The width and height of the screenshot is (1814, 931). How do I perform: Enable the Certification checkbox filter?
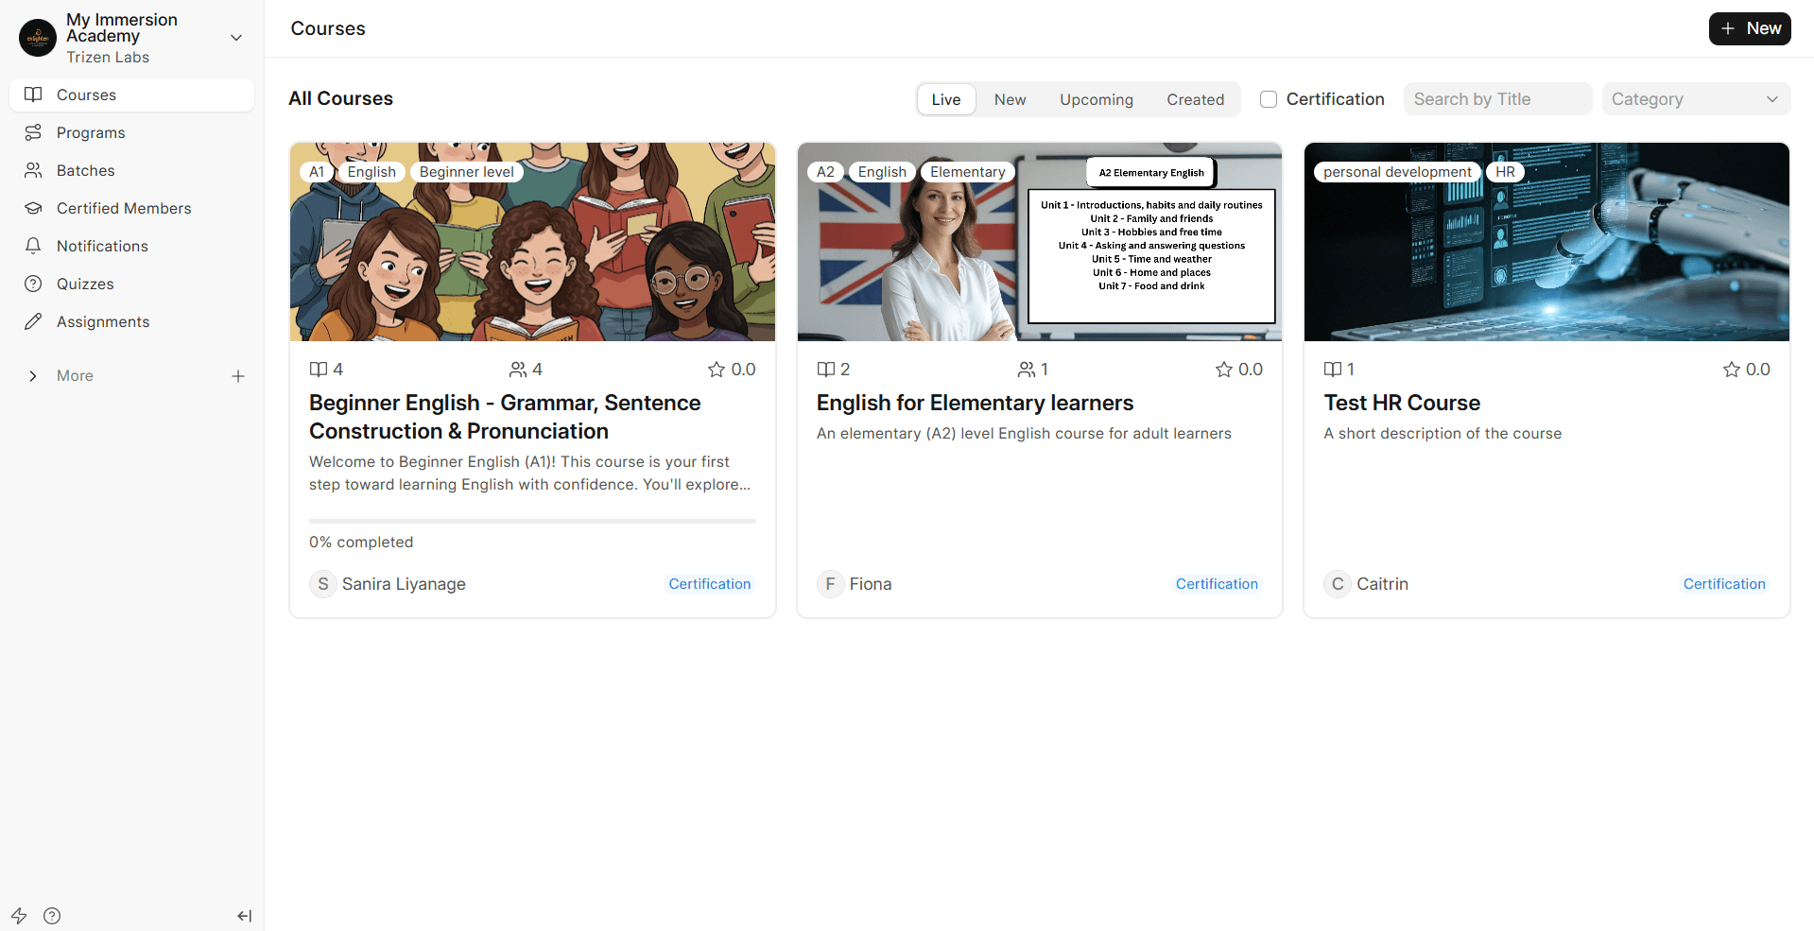point(1269,99)
